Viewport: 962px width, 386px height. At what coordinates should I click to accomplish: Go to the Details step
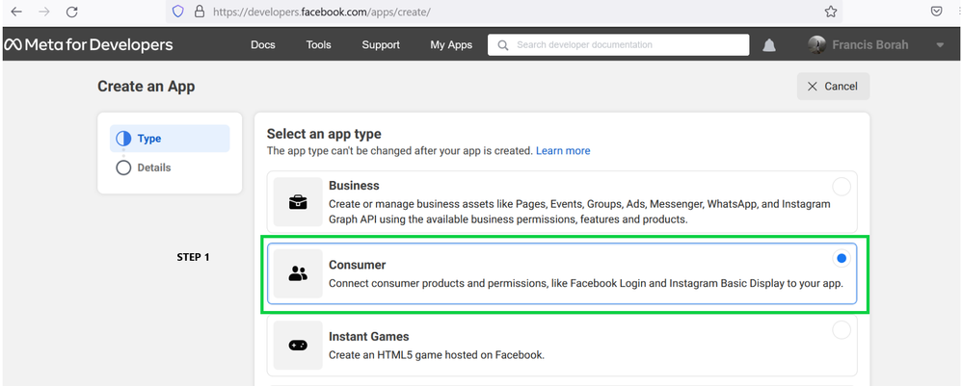coord(153,167)
